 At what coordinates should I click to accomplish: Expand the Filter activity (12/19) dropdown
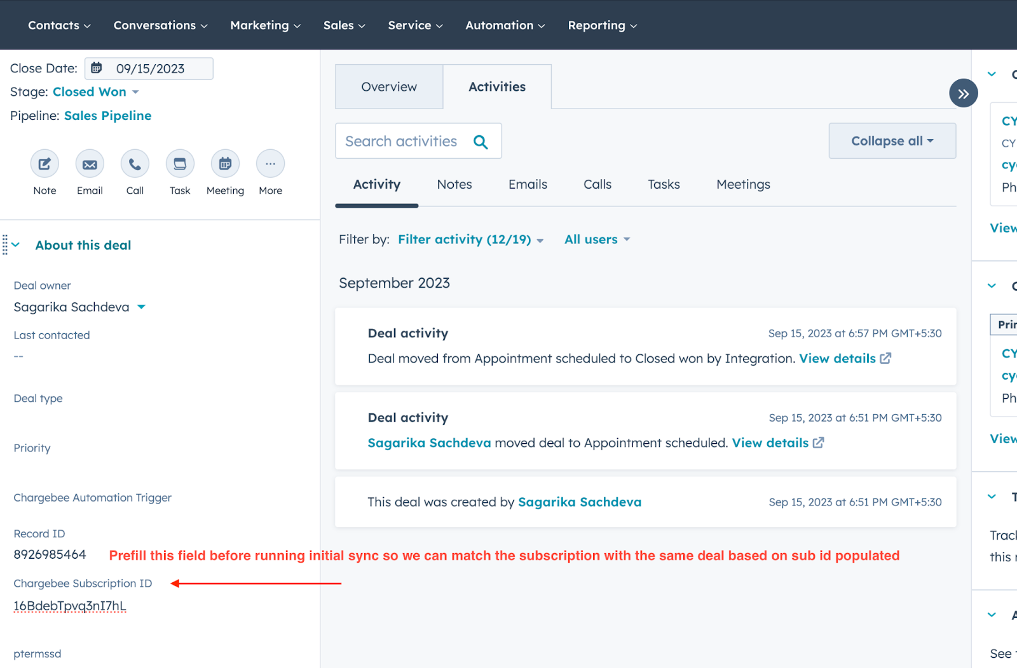click(x=470, y=239)
